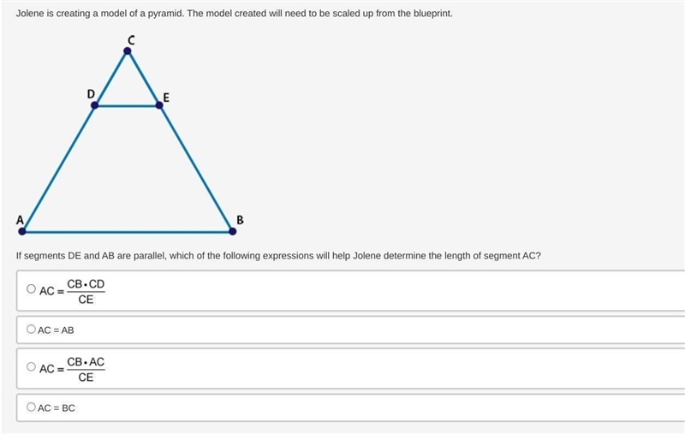Click the dot marking point E
Viewport: 685px width, 434px height.
click(159, 105)
